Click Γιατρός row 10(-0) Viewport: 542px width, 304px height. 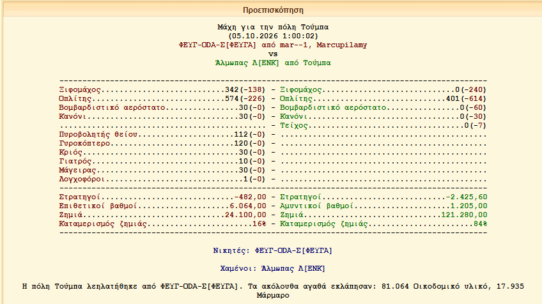click(162, 162)
